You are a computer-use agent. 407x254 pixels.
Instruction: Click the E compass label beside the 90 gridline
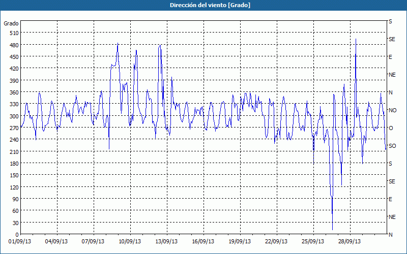[390, 199]
